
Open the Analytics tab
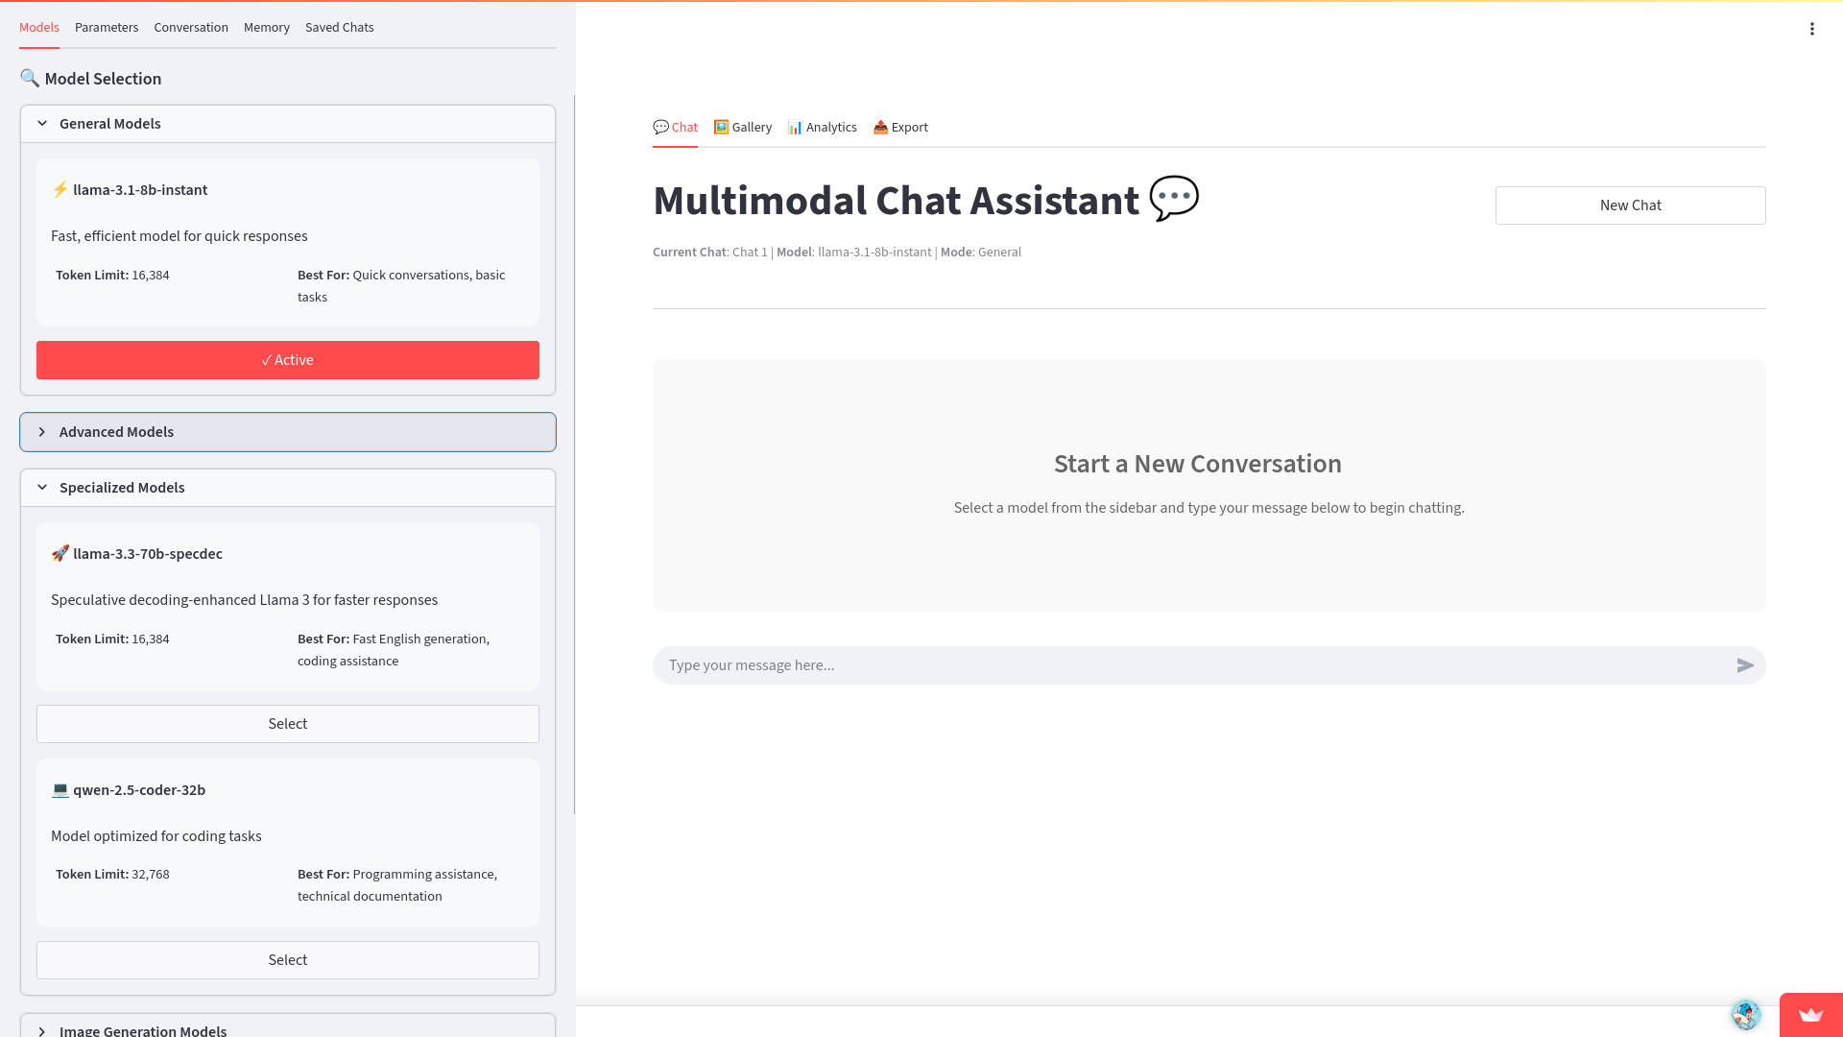(x=823, y=128)
